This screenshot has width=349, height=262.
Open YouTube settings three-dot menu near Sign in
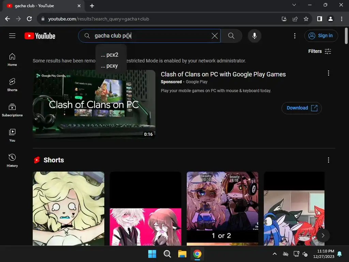295,35
